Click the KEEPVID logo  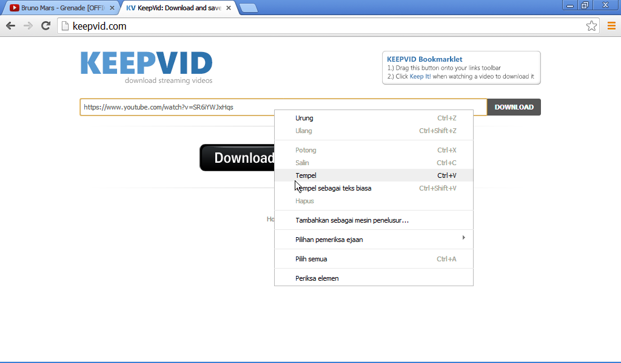pos(147,63)
